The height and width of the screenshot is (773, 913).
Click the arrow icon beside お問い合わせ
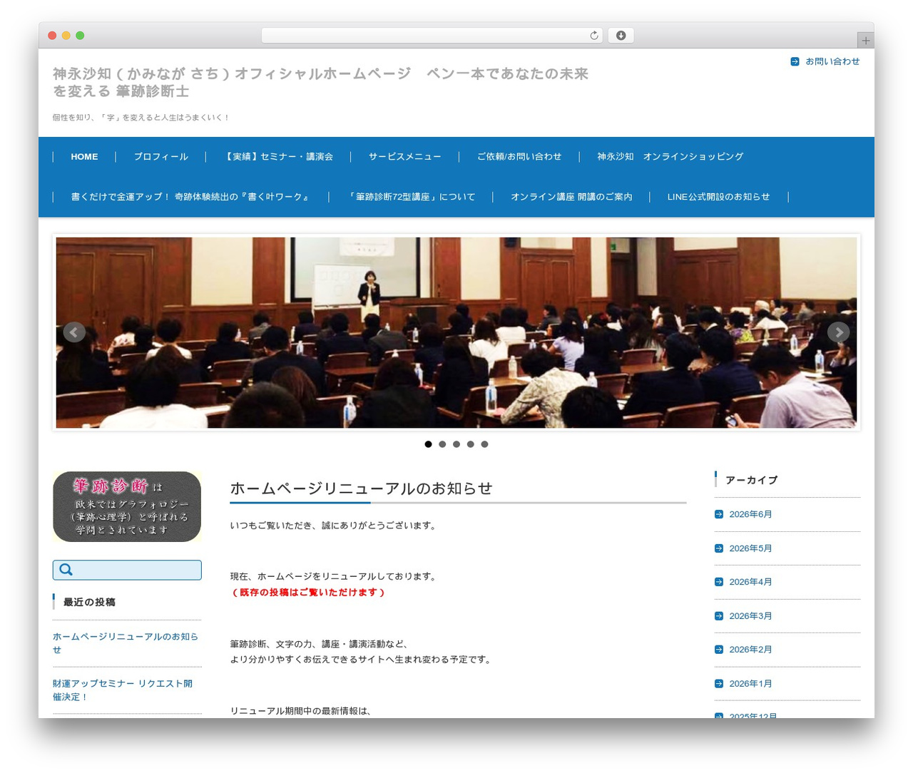click(x=795, y=61)
